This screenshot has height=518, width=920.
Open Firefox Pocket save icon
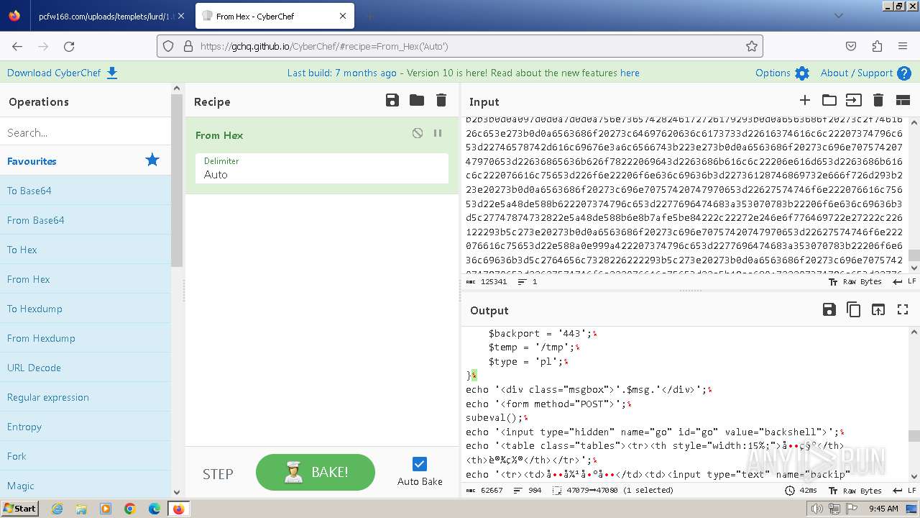pos(851,46)
